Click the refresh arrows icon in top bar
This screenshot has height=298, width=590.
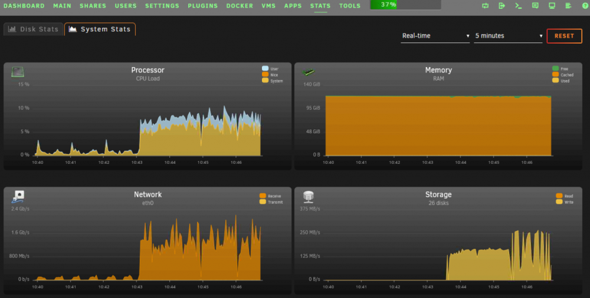(486, 6)
